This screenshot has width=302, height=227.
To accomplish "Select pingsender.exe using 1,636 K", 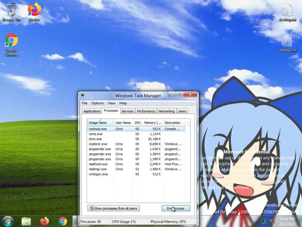I will tap(136, 149).
